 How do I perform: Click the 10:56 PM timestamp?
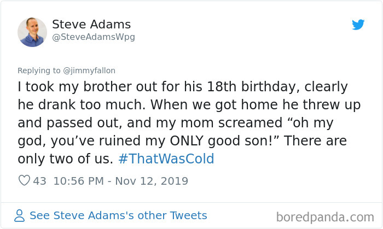77,181
